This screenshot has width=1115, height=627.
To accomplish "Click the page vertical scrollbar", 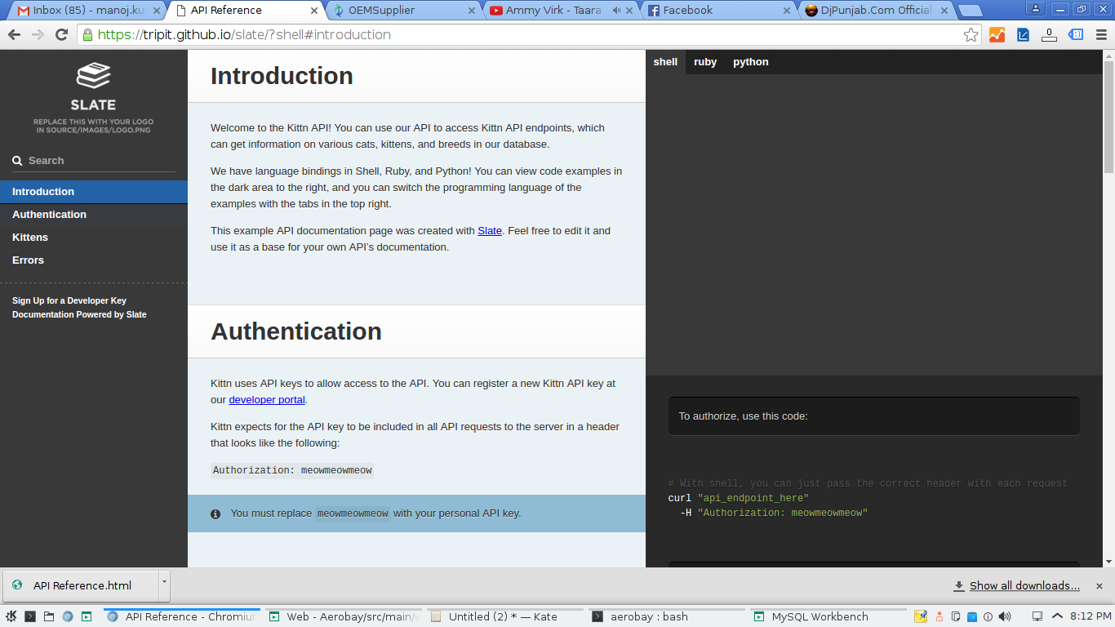I will 1108,114.
